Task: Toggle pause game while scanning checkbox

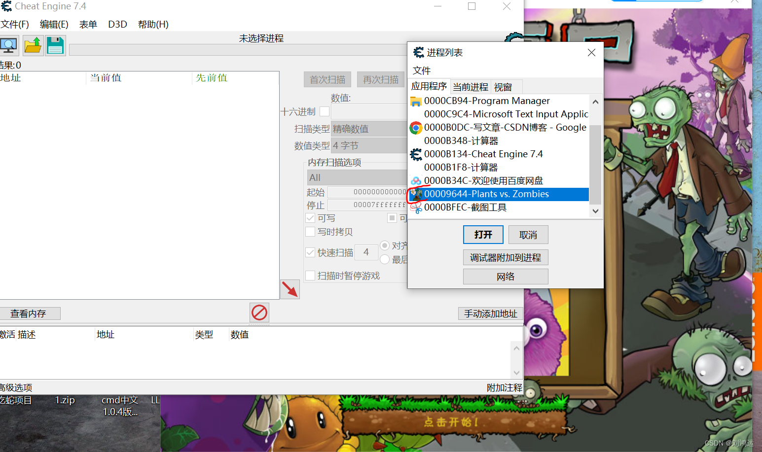Action: click(x=310, y=276)
